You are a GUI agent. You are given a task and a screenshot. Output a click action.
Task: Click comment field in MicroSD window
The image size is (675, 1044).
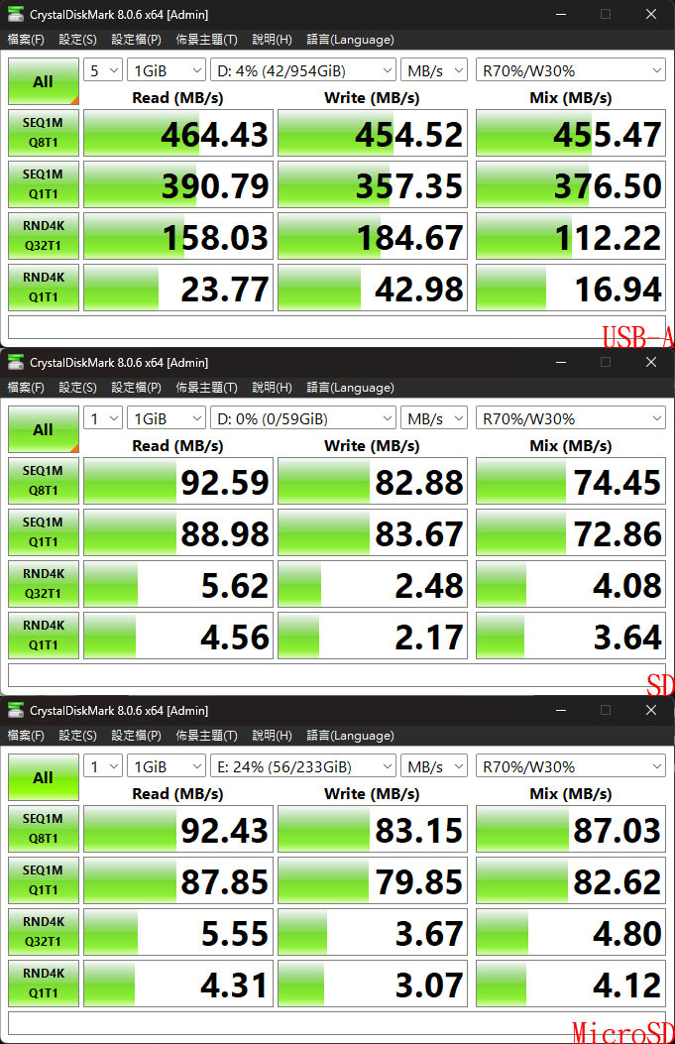[337, 1023]
